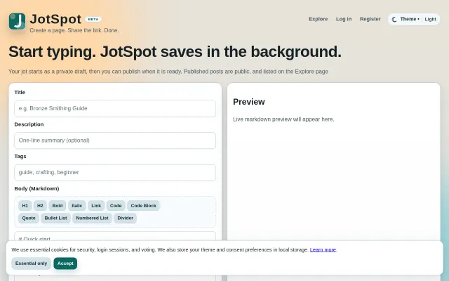Click into the Tags input field
Screen dimensions: 449x281
[x=115, y=173]
